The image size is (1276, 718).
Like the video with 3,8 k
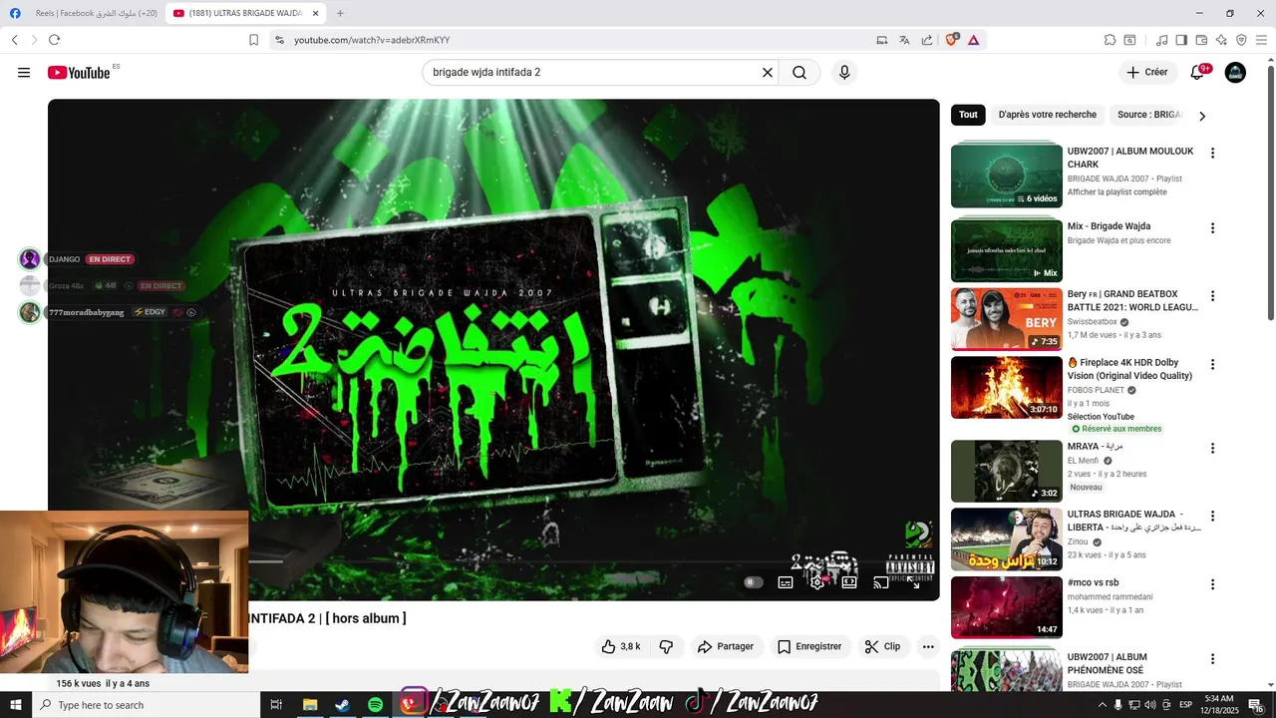point(621,646)
